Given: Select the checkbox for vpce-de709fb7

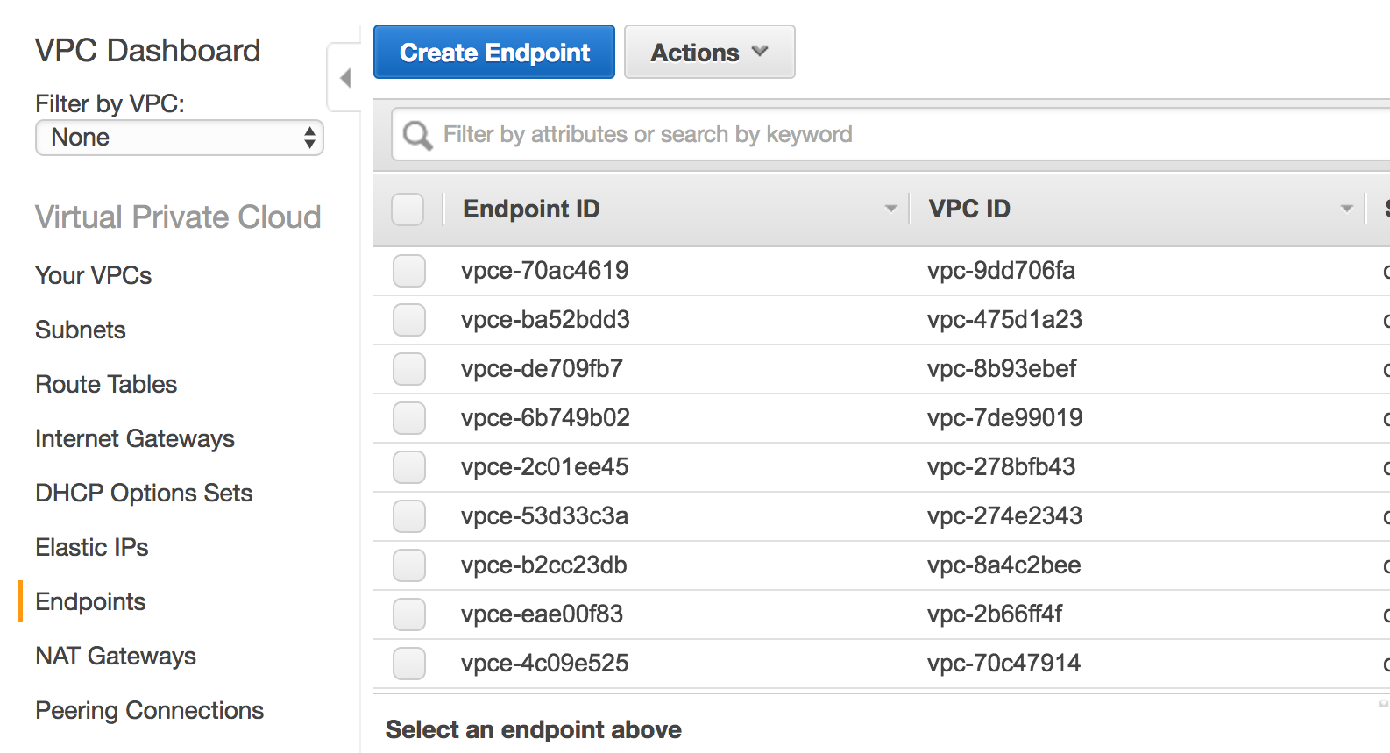Looking at the screenshot, I should (x=409, y=369).
